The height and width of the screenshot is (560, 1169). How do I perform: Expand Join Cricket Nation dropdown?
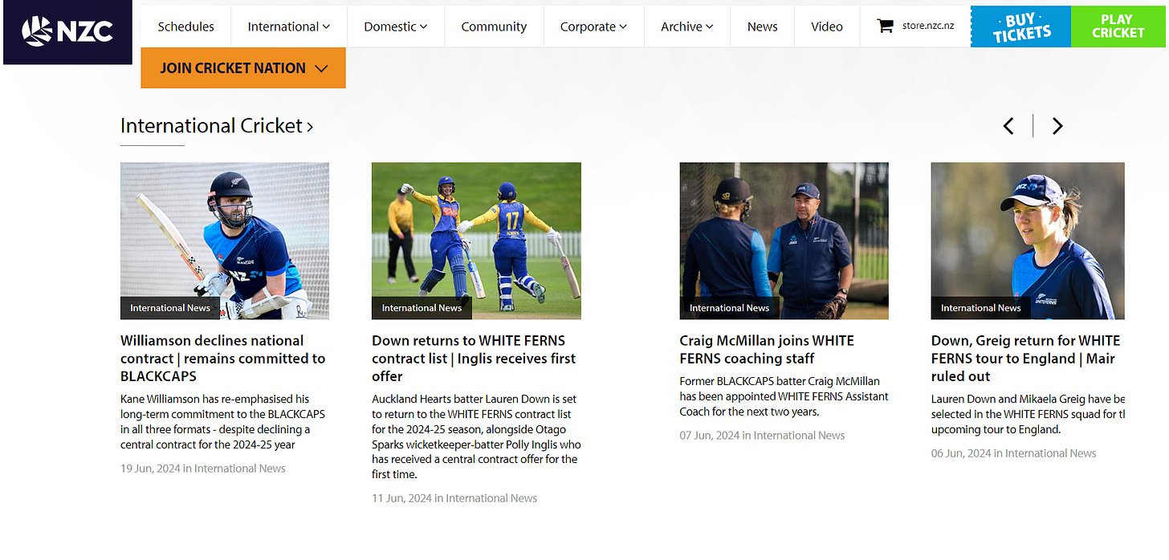click(x=243, y=68)
